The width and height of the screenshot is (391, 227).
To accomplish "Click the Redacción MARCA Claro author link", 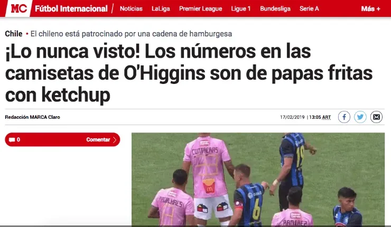I will [32, 117].
